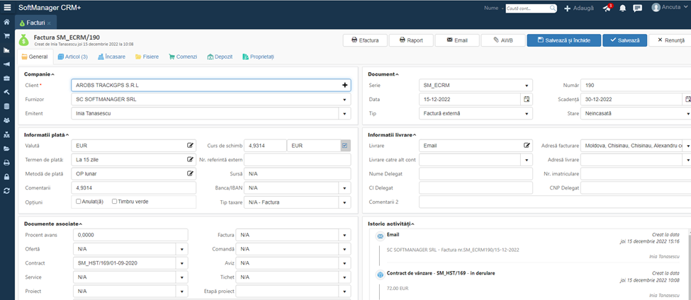This screenshot has width=691, height=300.
Task: Open the megaphone marketing sidebar icon
Action: click(x=6, y=64)
